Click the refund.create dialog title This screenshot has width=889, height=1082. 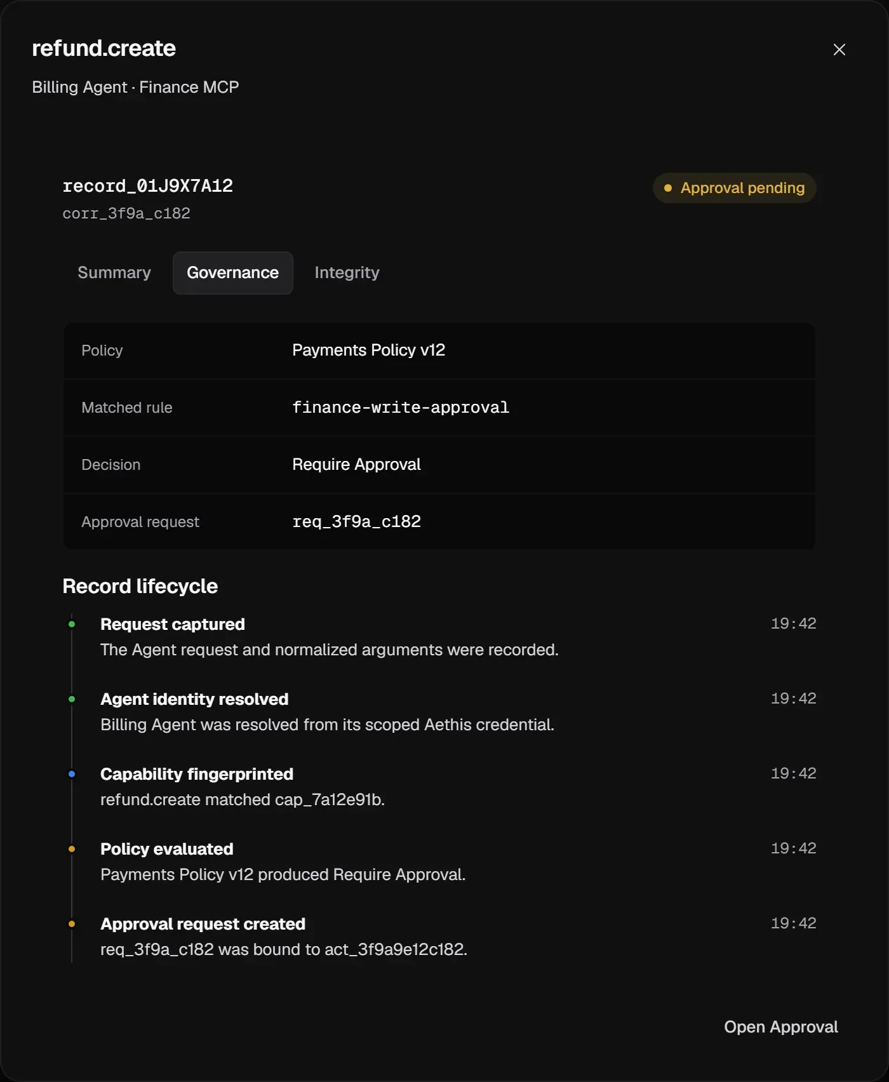104,48
